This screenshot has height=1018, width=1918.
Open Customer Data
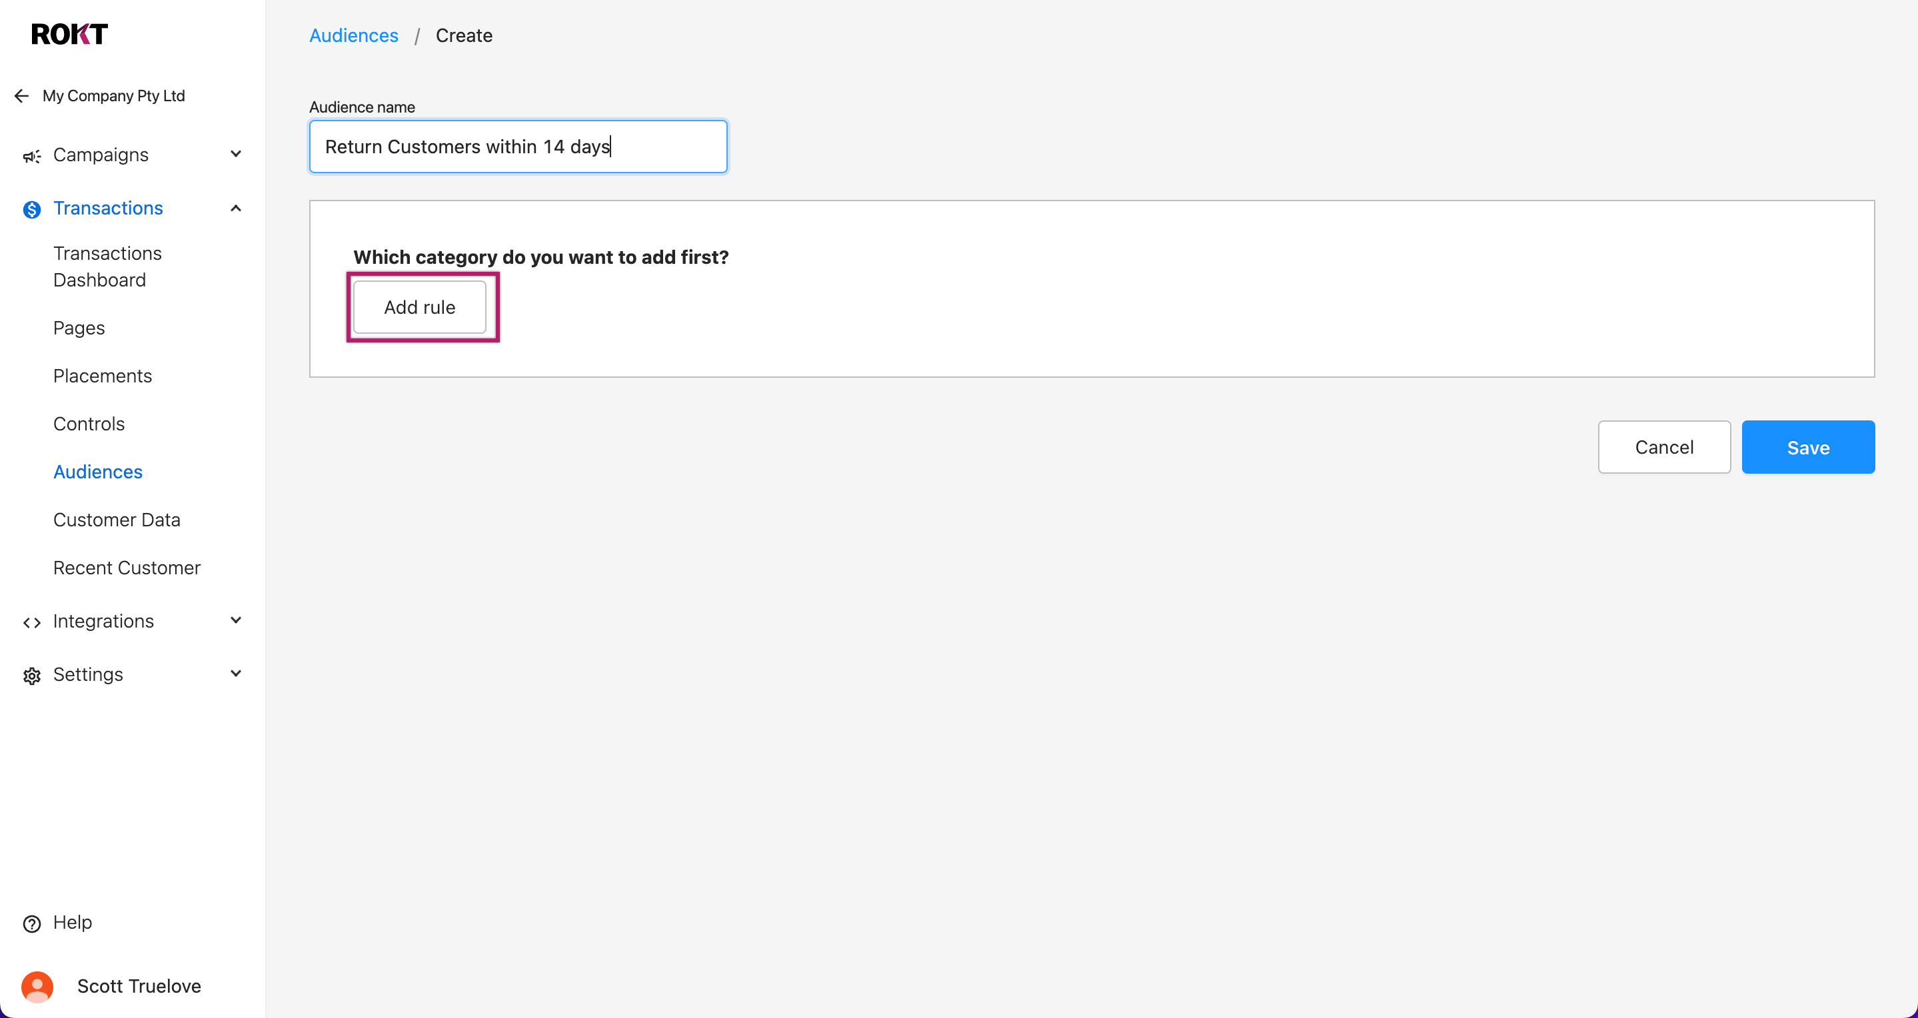[117, 520]
